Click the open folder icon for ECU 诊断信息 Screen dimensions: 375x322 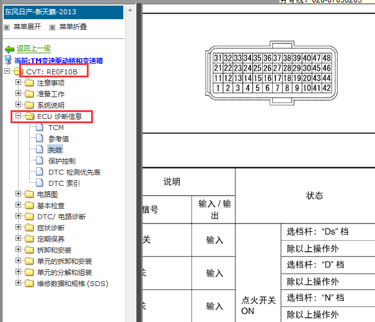29,116
